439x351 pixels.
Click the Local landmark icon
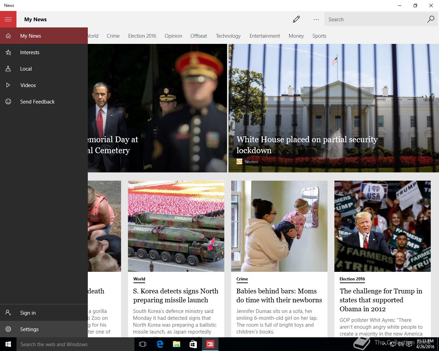(8, 69)
